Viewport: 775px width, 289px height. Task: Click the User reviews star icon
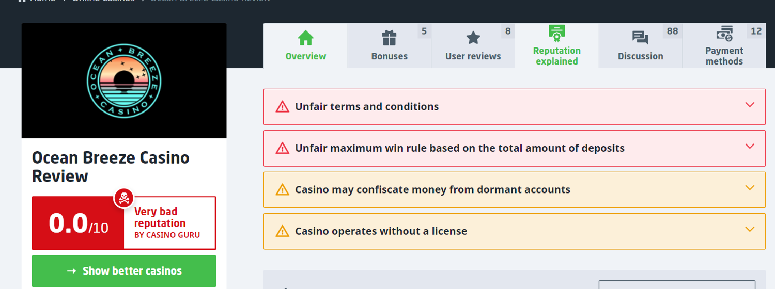[473, 38]
